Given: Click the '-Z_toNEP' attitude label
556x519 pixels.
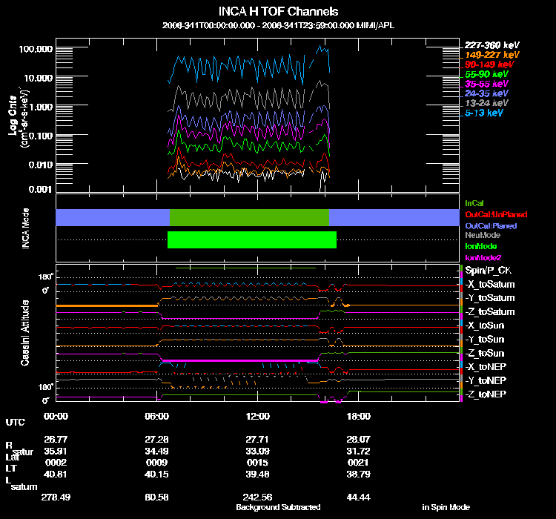Looking at the screenshot, I should click(x=486, y=394).
